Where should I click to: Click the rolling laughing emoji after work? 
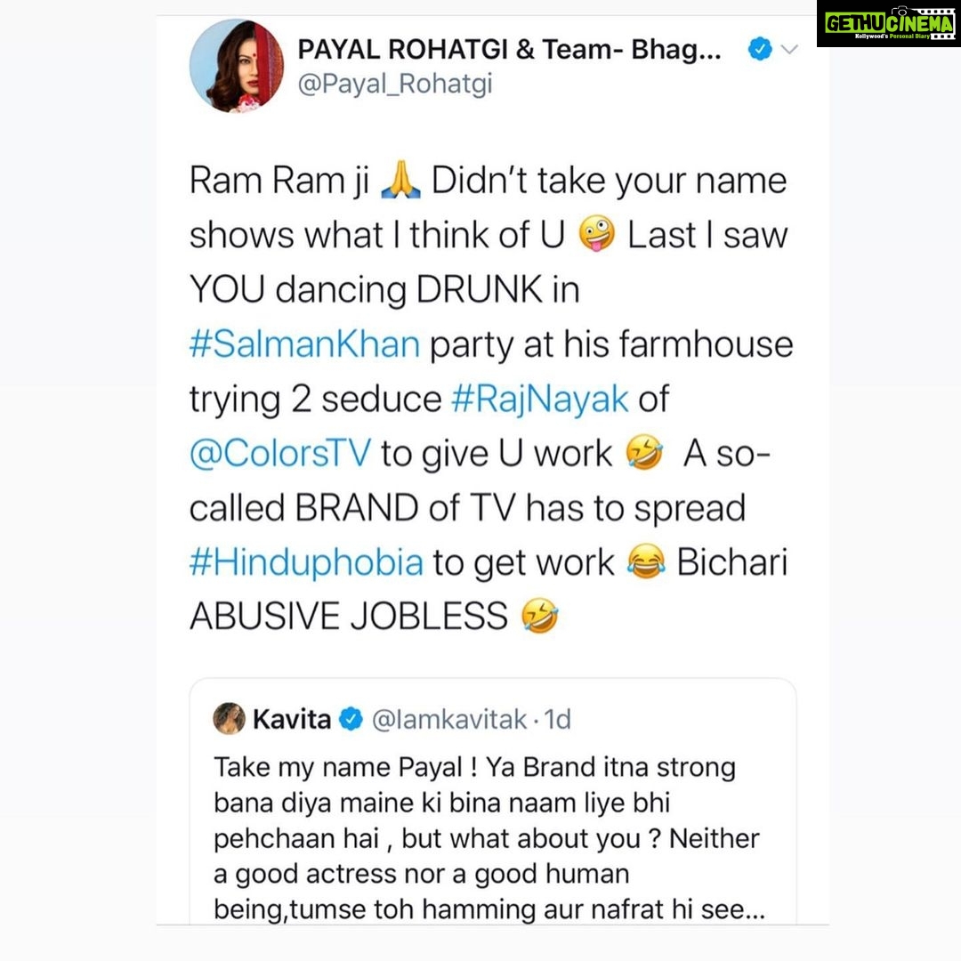click(644, 453)
